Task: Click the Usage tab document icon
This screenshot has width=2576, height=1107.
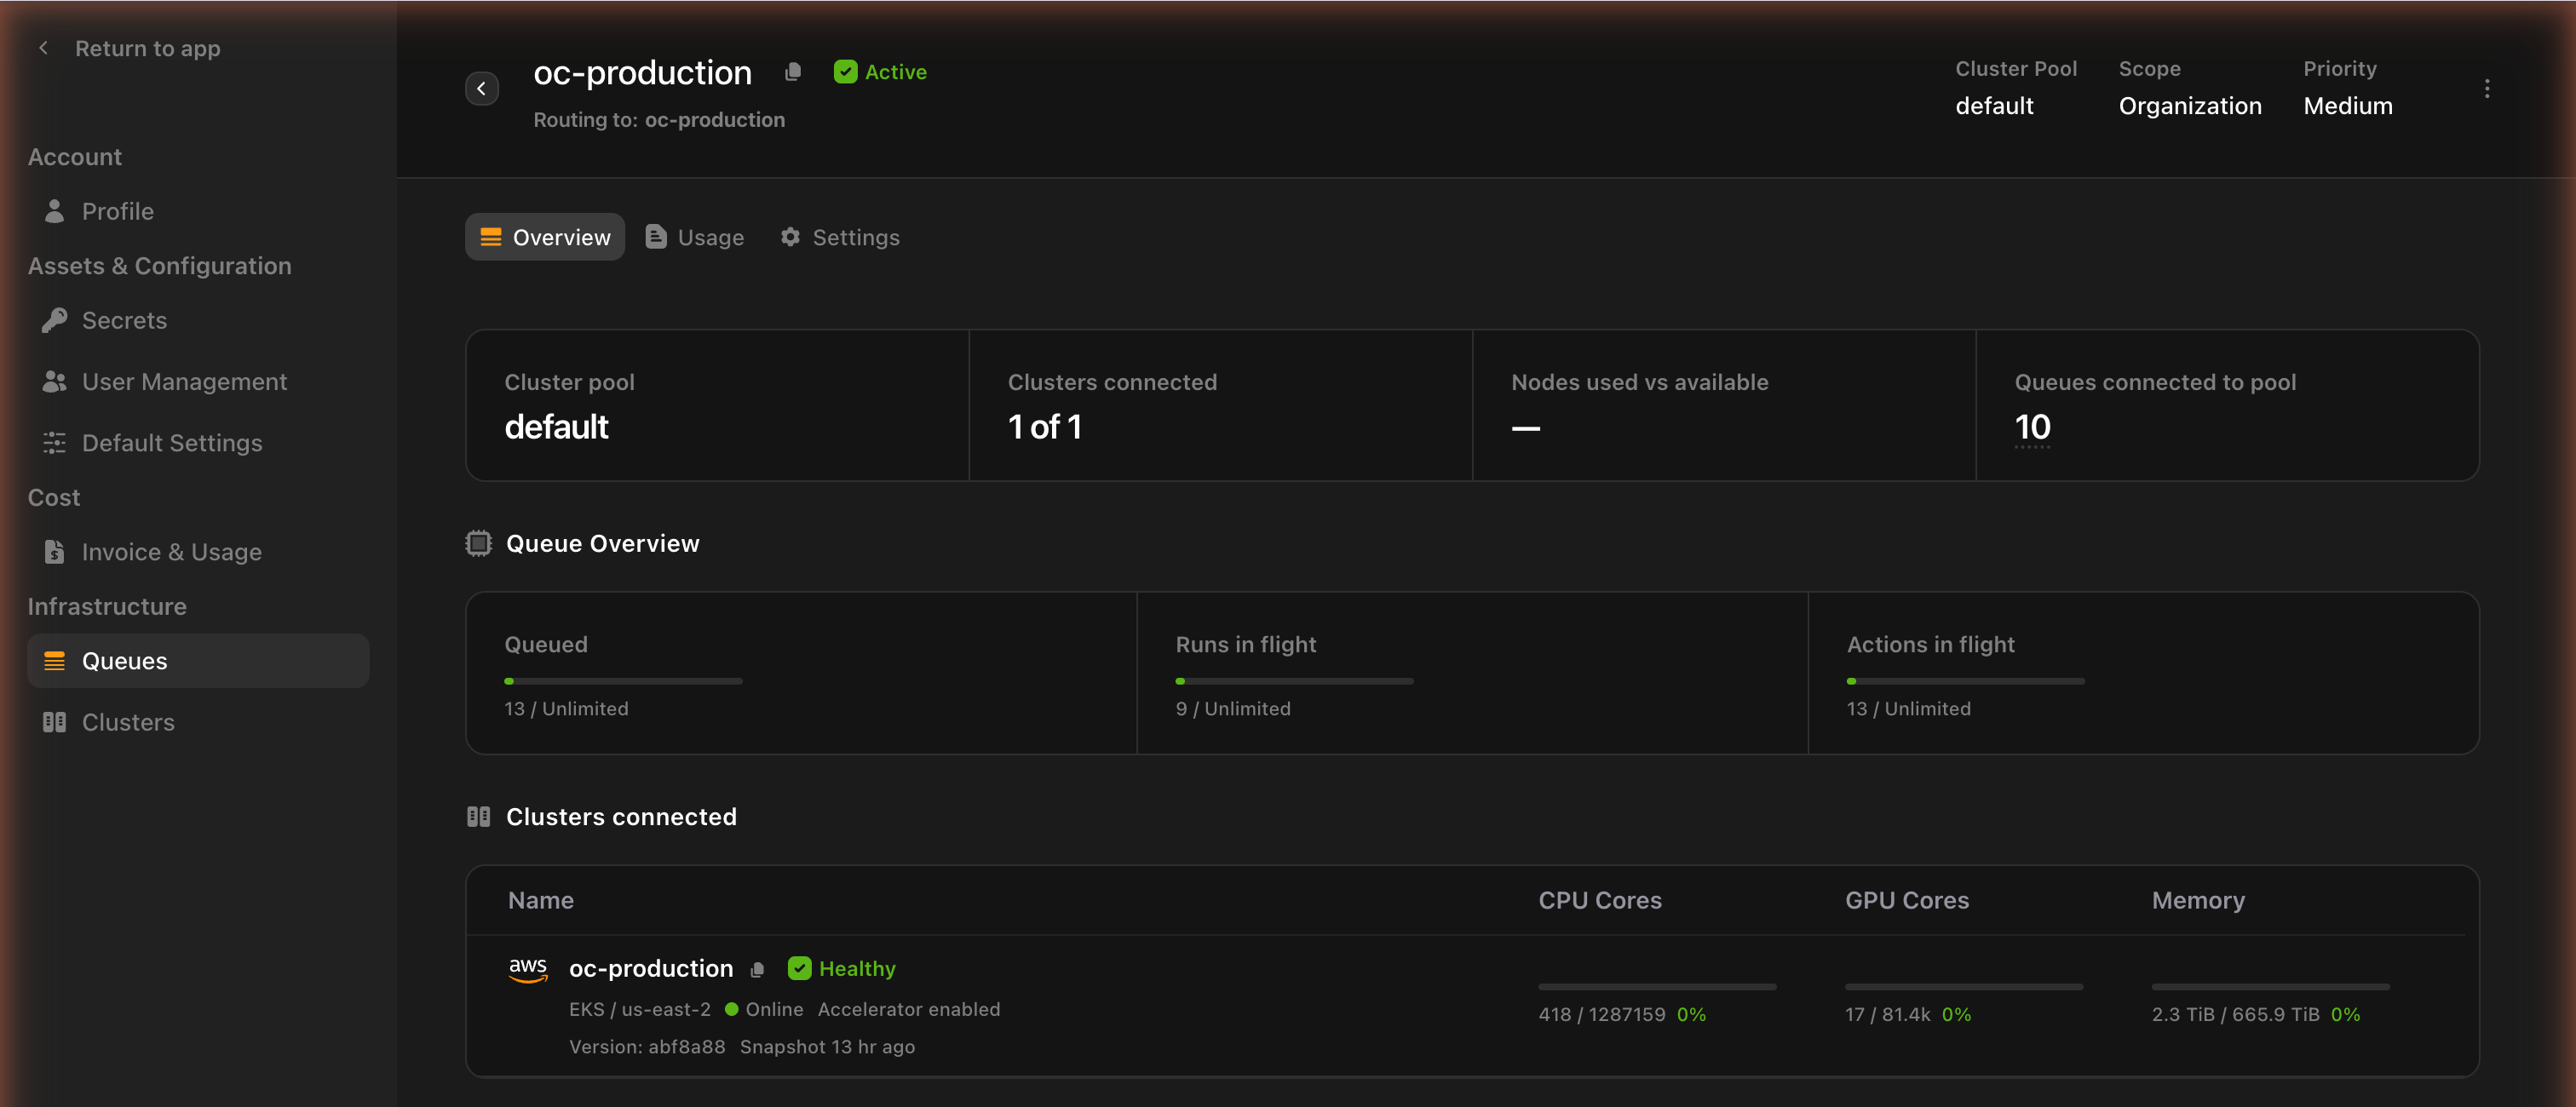Action: click(656, 236)
